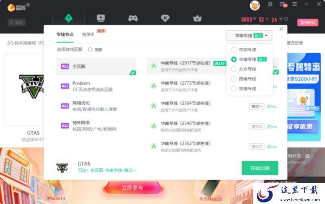Click the 华为Mate50 prize label
The width and height of the screenshot is (325, 204).
pos(211,199)
